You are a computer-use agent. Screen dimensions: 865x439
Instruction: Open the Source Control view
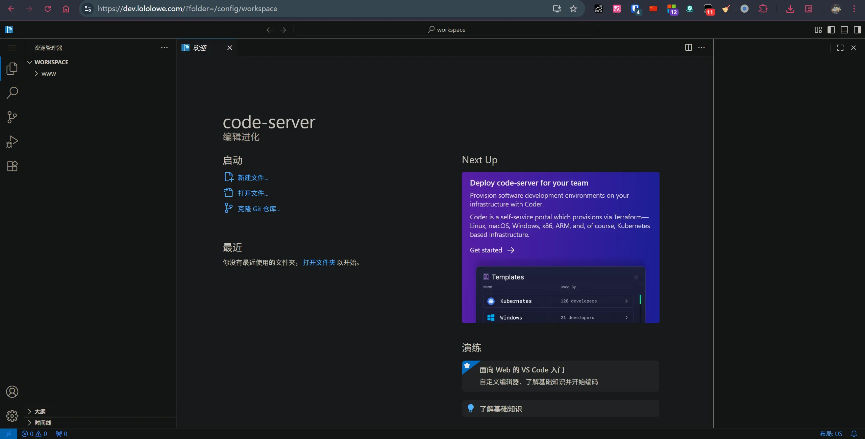pyautogui.click(x=12, y=117)
